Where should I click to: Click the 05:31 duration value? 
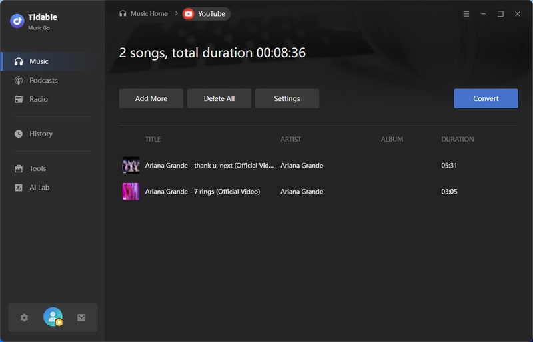pos(449,166)
